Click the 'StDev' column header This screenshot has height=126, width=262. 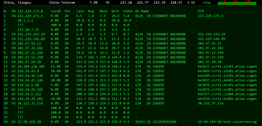(128, 11)
